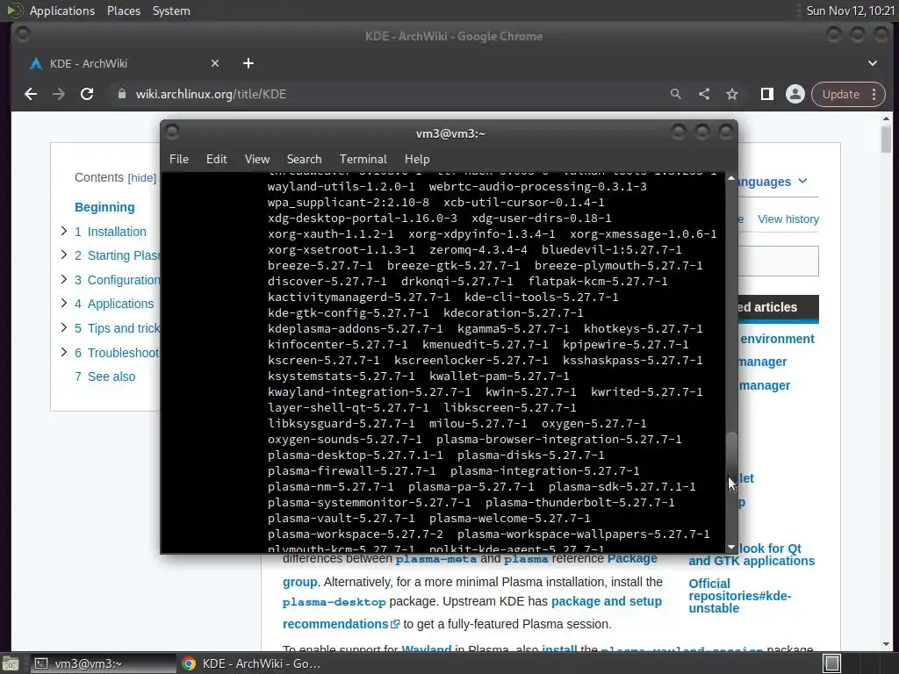Viewport: 899px width, 674px height.
Task: Click the Update button in Chrome
Action: coord(840,94)
